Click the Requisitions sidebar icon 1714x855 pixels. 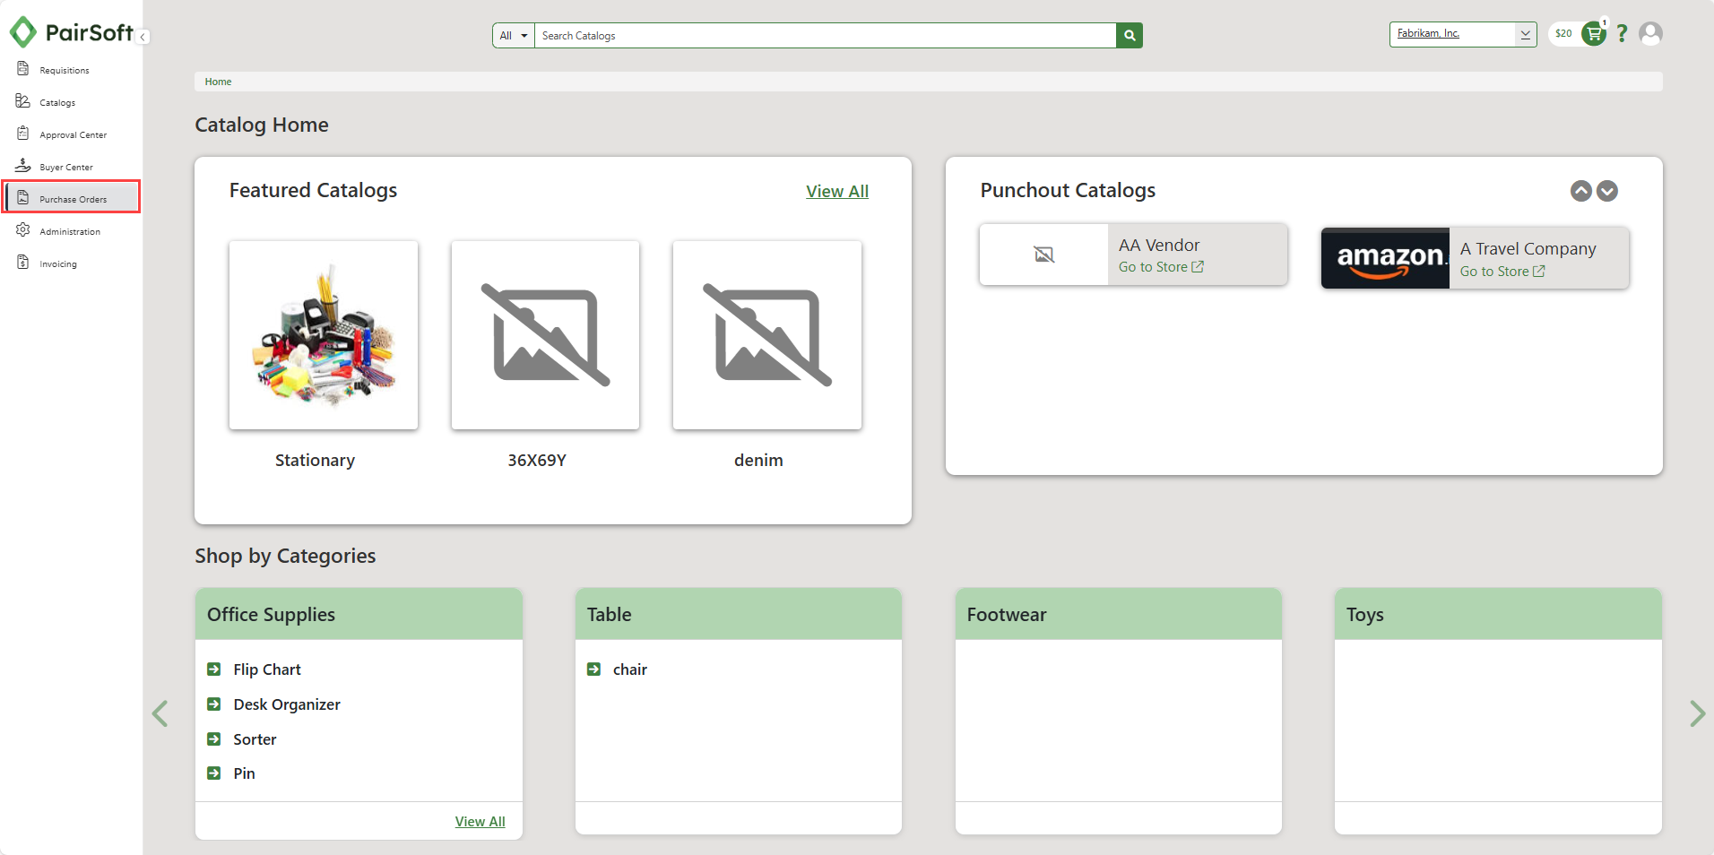click(x=23, y=69)
